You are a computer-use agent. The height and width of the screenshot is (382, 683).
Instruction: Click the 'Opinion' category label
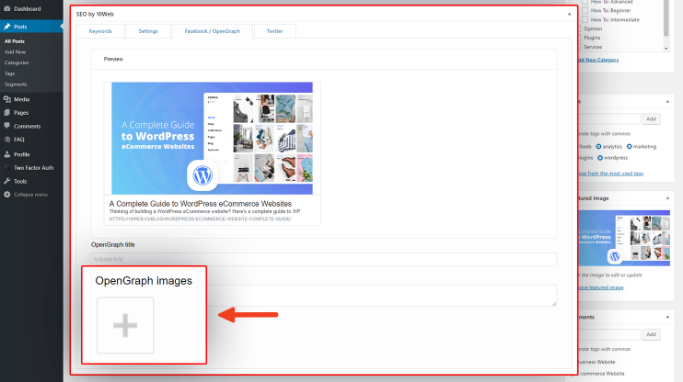[593, 28]
